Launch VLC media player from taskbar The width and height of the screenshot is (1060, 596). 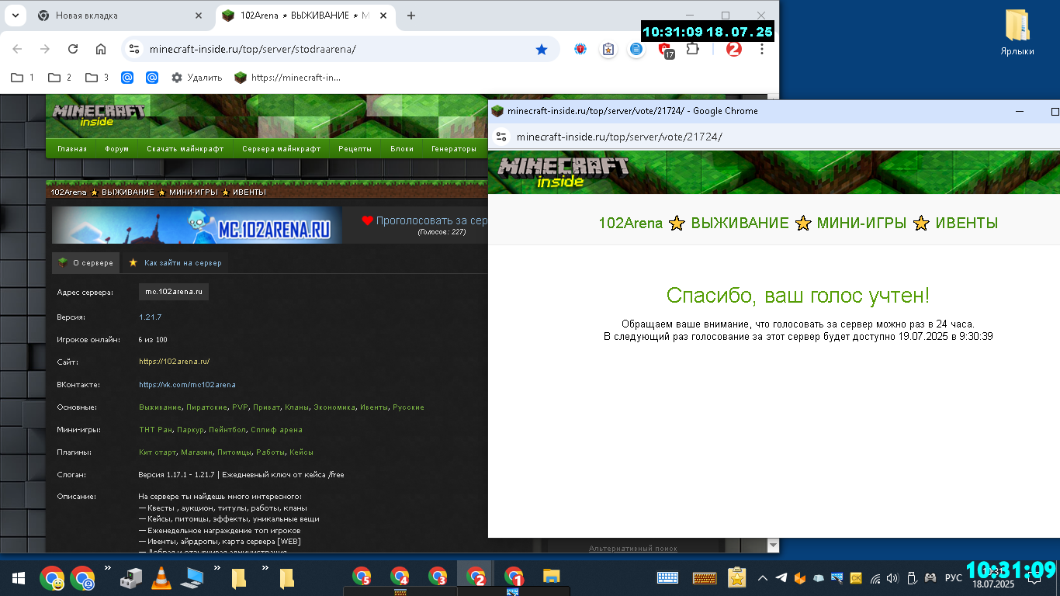161,578
